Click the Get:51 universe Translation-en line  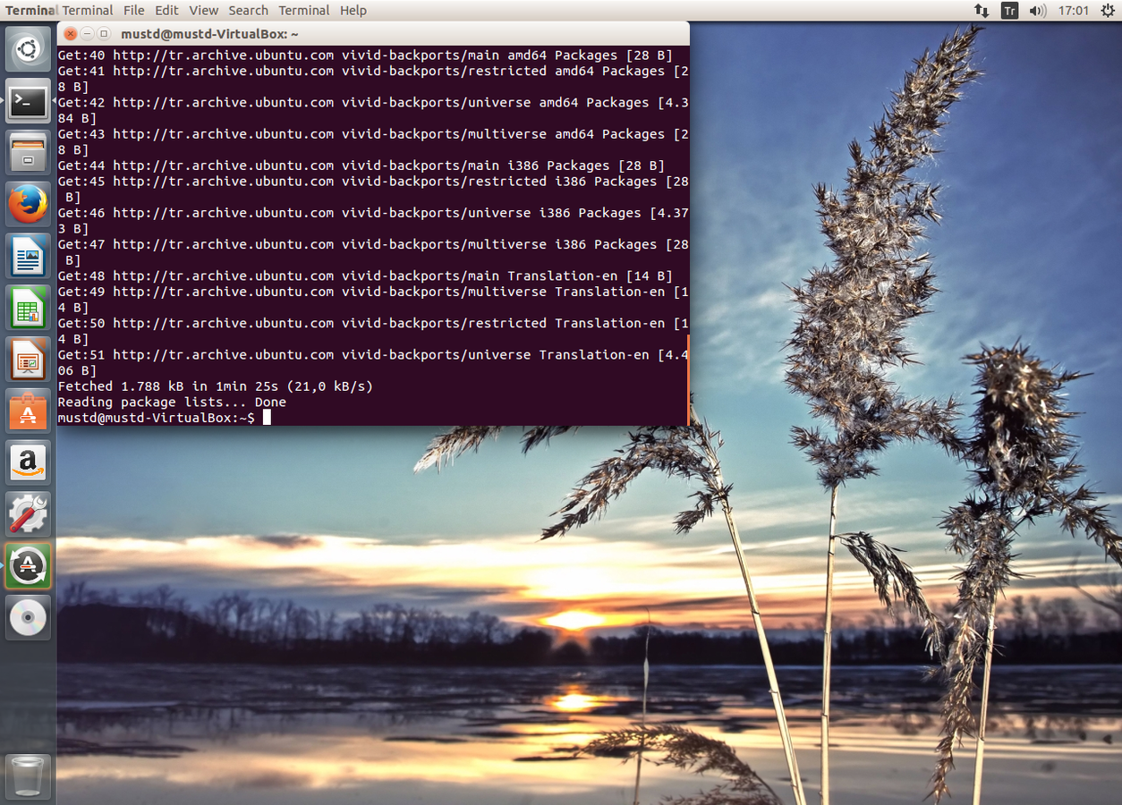(371, 363)
